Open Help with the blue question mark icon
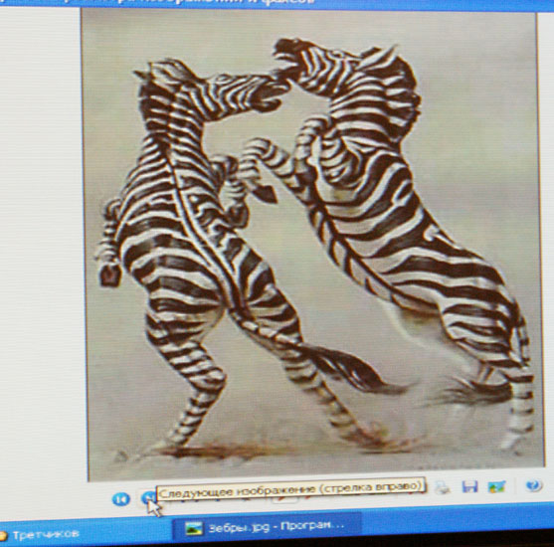Screen dimensions: 554x547 pyautogui.click(x=533, y=485)
